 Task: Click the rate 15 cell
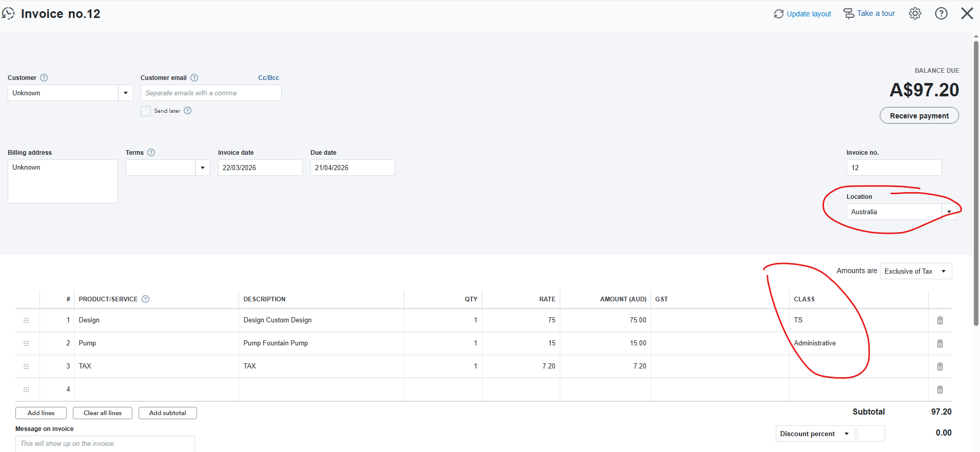521,343
